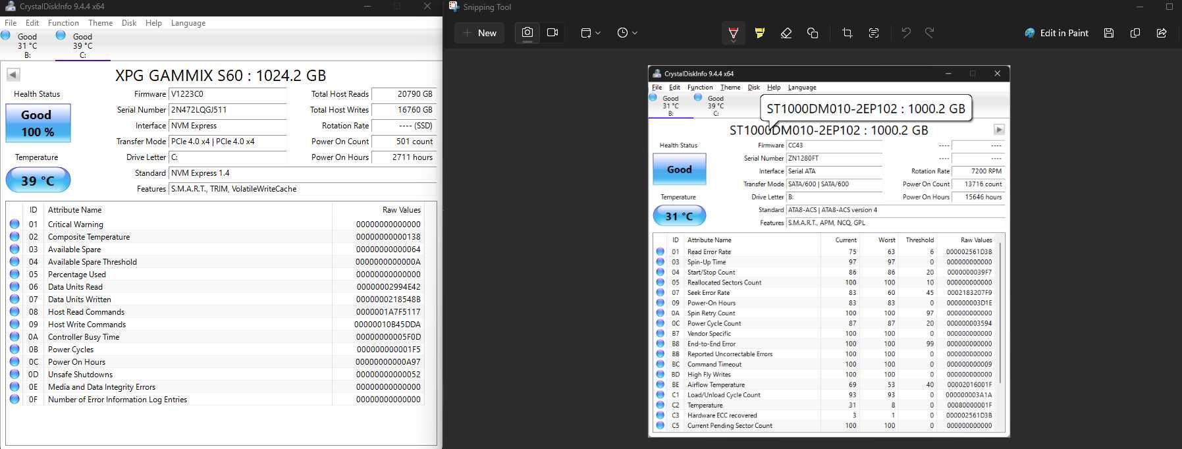Open the File menu in the left CrystalDiskInfo window
Image resolution: width=1182 pixels, height=449 pixels.
click(11, 23)
